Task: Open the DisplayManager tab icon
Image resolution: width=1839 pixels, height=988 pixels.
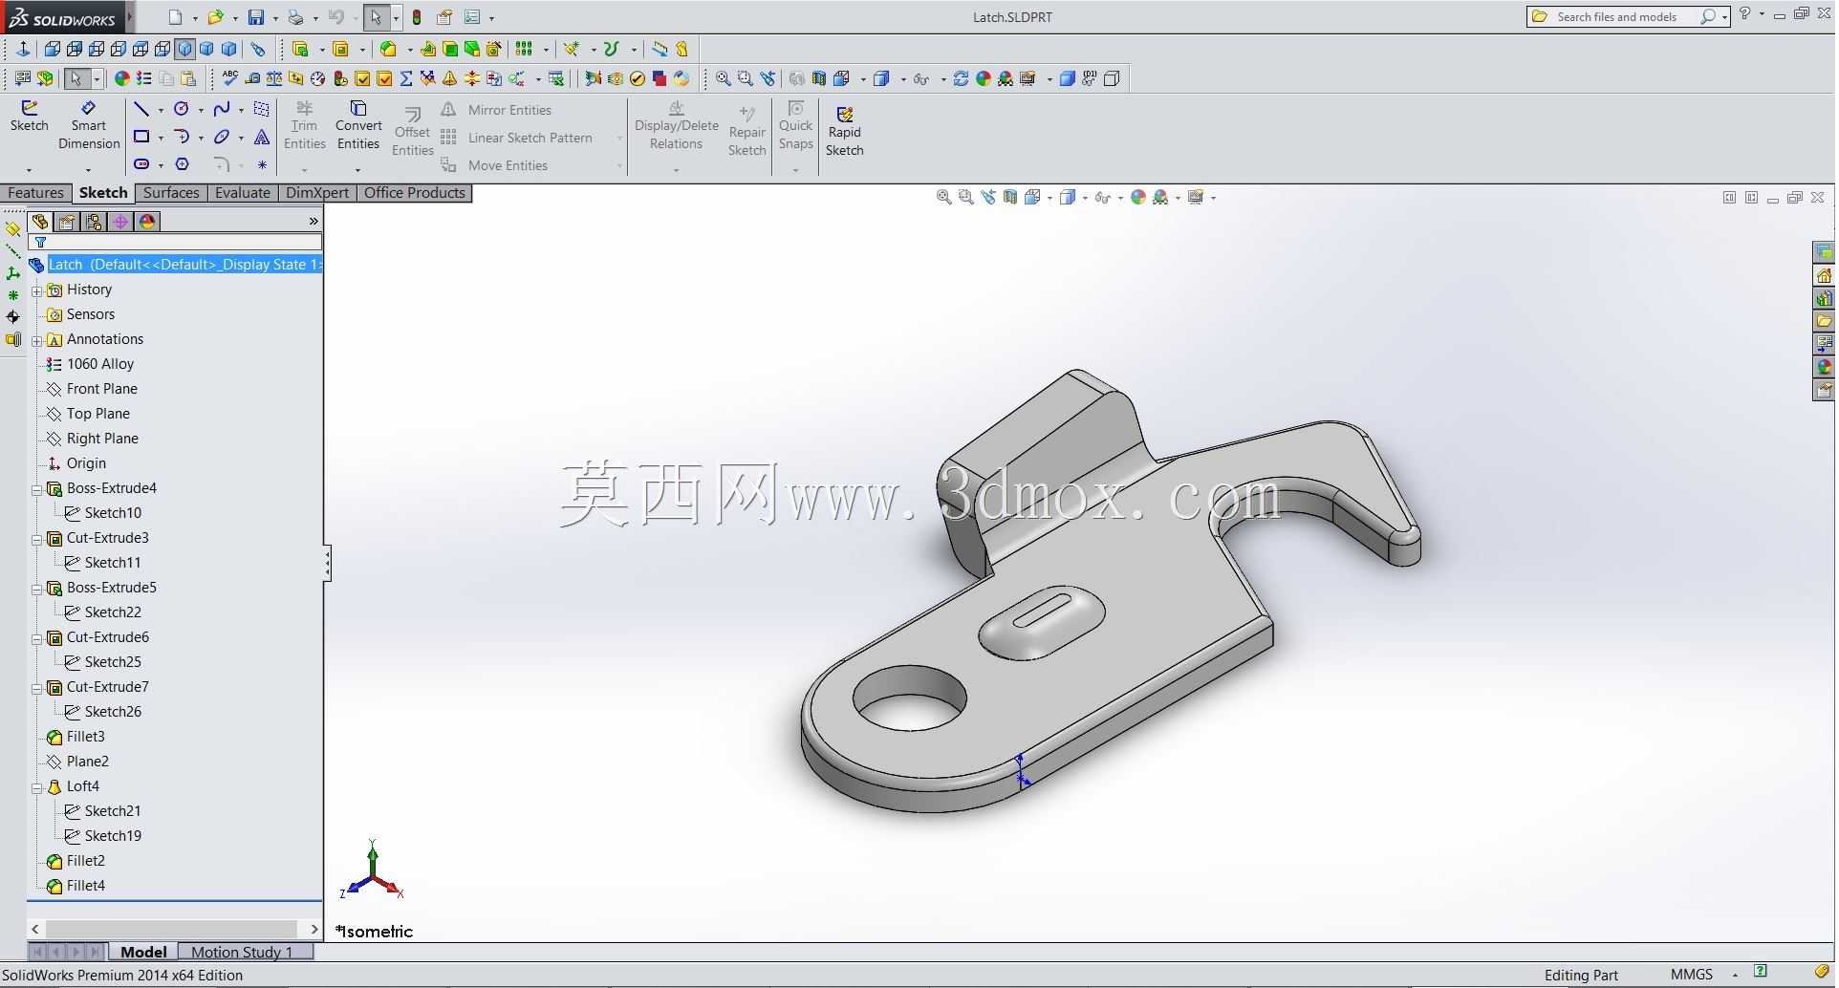Action: [x=147, y=222]
